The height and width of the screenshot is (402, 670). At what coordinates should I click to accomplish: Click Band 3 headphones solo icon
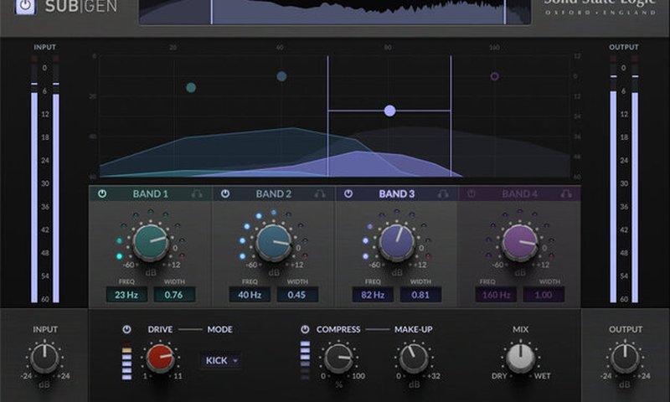click(x=443, y=193)
